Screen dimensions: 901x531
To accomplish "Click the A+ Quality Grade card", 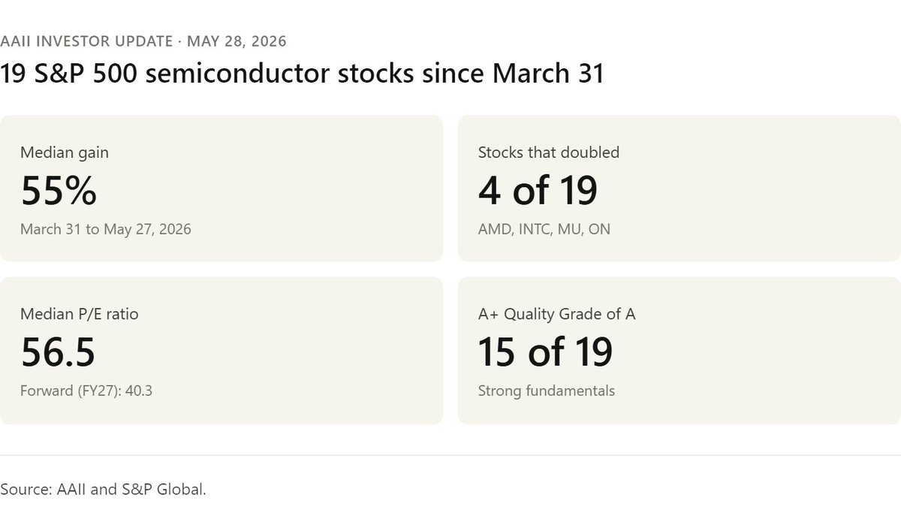I will 680,351.
